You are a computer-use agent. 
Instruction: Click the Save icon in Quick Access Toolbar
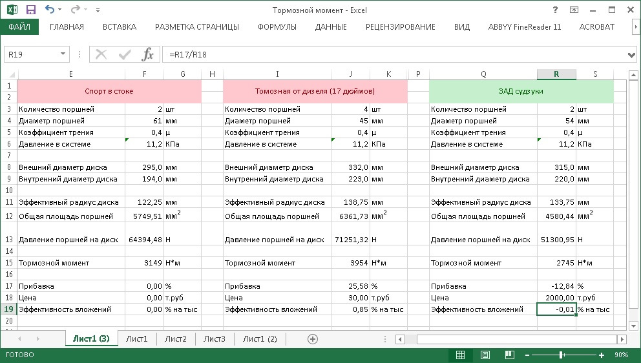click(x=30, y=10)
